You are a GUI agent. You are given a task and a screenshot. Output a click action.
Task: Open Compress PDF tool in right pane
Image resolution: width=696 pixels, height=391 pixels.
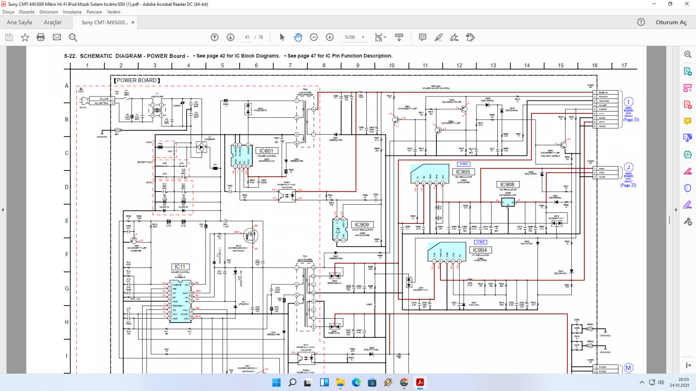(x=687, y=154)
